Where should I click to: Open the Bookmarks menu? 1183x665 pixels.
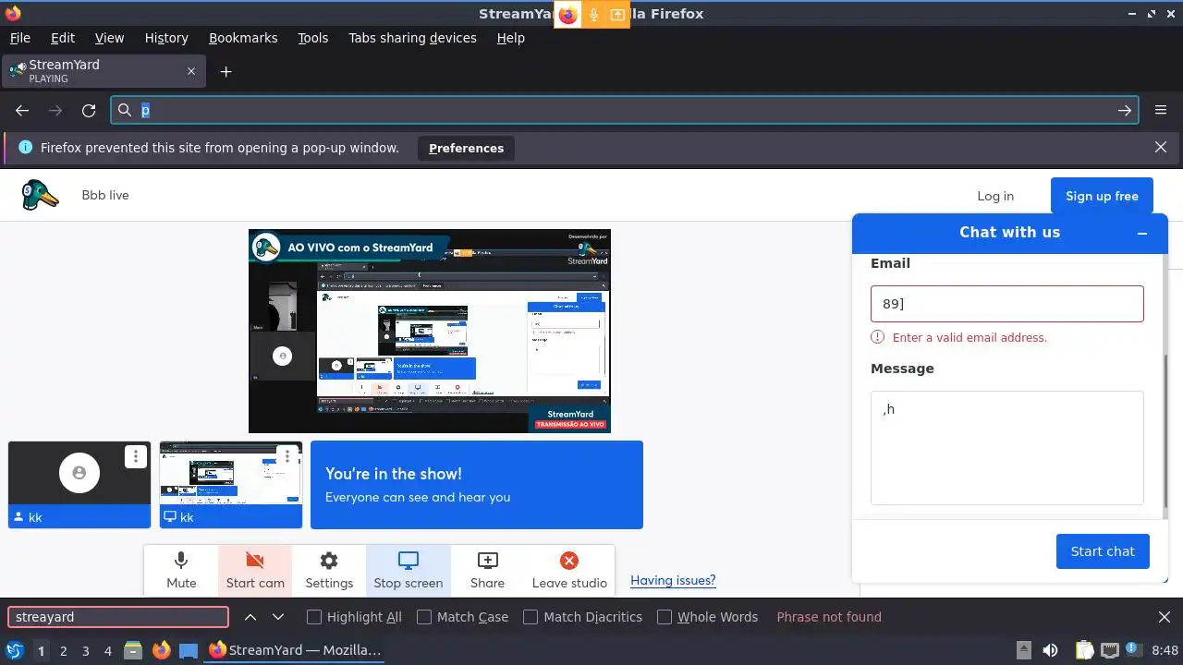pos(243,38)
